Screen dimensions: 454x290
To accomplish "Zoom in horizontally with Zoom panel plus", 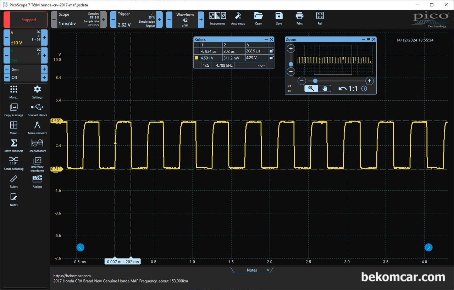I will click(x=369, y=81).
